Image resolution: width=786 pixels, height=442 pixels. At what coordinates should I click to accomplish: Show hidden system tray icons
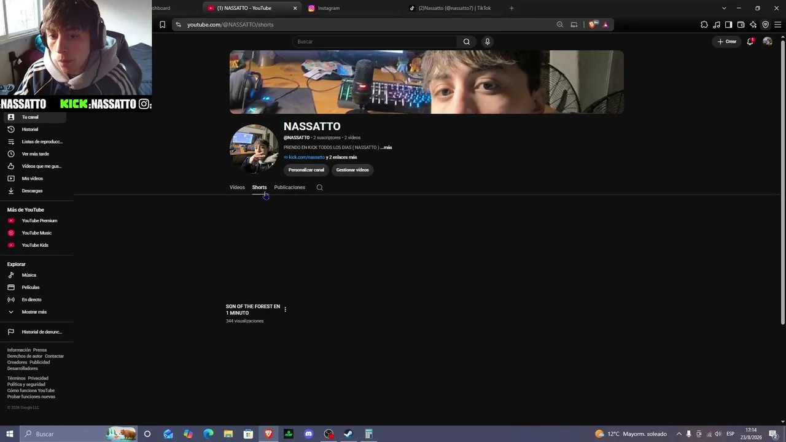coord(679,434)
